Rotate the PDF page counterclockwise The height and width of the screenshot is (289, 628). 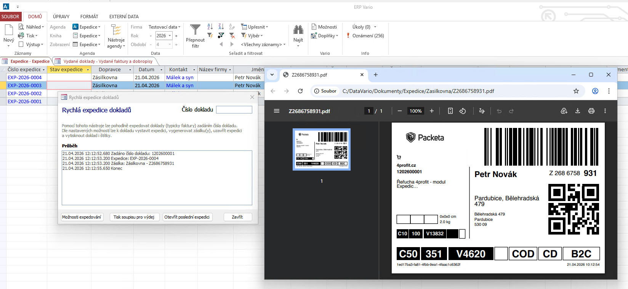tap(462, 111)
